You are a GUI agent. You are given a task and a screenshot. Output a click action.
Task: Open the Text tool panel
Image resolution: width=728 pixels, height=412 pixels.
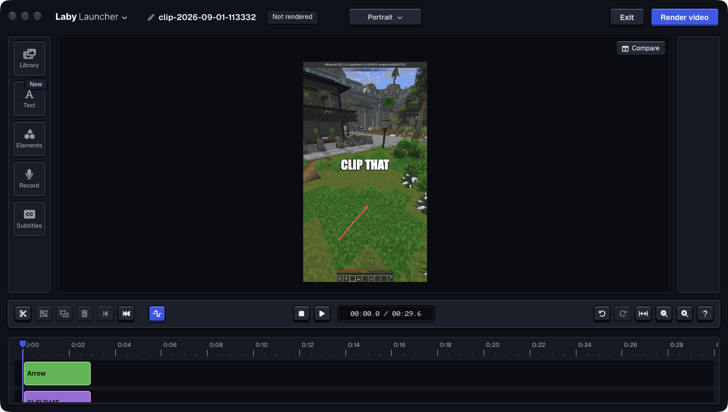pyautogui.click(x=29, y=99)
